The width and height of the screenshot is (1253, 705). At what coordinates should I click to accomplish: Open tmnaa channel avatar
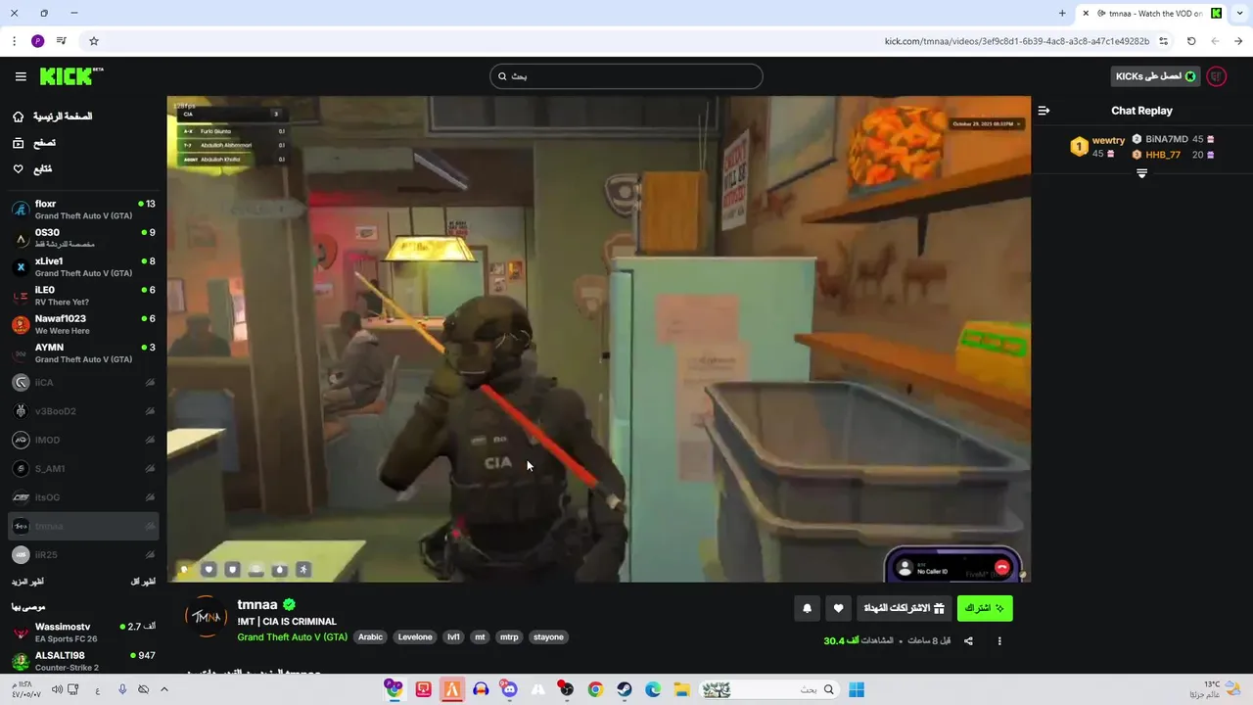point(207,617)
